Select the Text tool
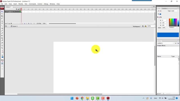Viewport: 180px width, 101px height. [2, 24]
